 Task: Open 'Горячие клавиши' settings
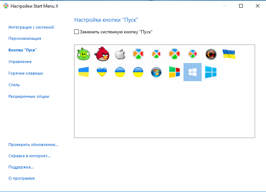click(25, 73)
